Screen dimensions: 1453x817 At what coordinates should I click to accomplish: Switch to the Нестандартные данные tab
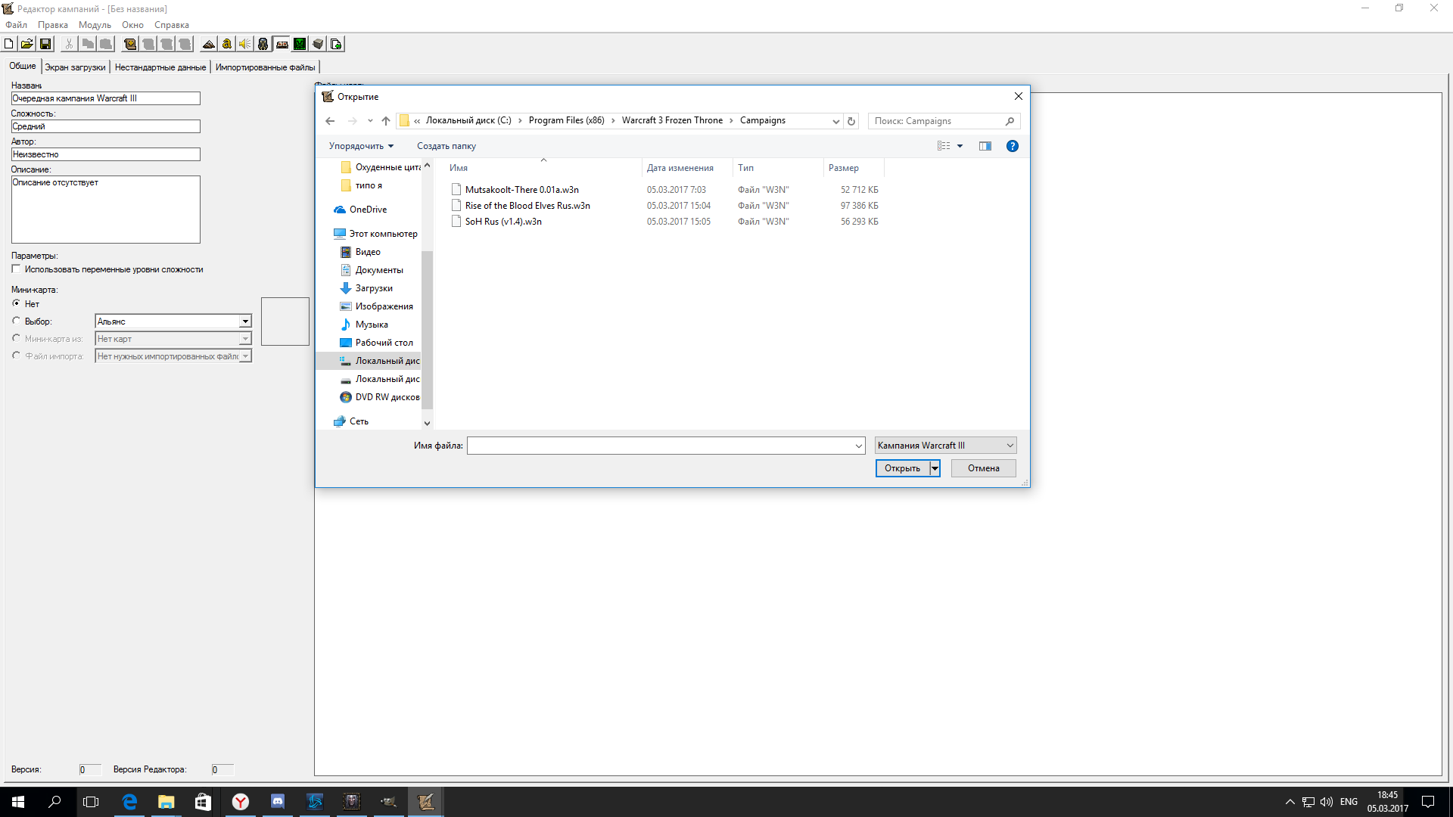click(160, 67)
